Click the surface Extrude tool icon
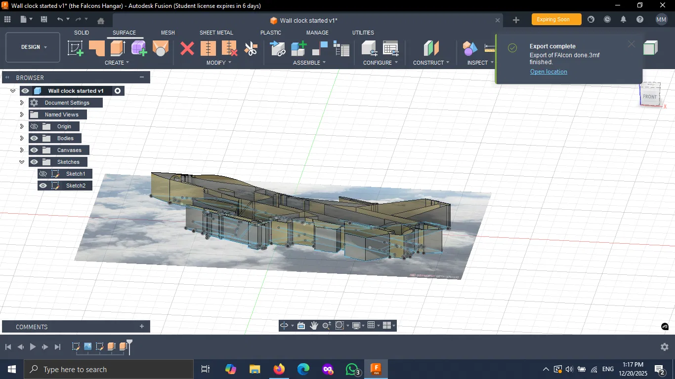 tap(118, 48)
